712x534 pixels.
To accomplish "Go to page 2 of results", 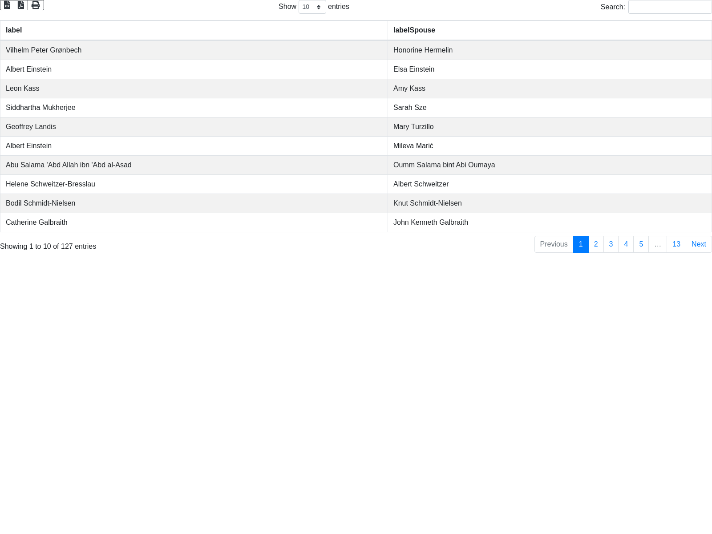I will tap(596, 244).
